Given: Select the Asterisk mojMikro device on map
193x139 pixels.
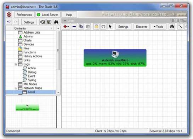Looking at the screenshot, I should 115,58.
